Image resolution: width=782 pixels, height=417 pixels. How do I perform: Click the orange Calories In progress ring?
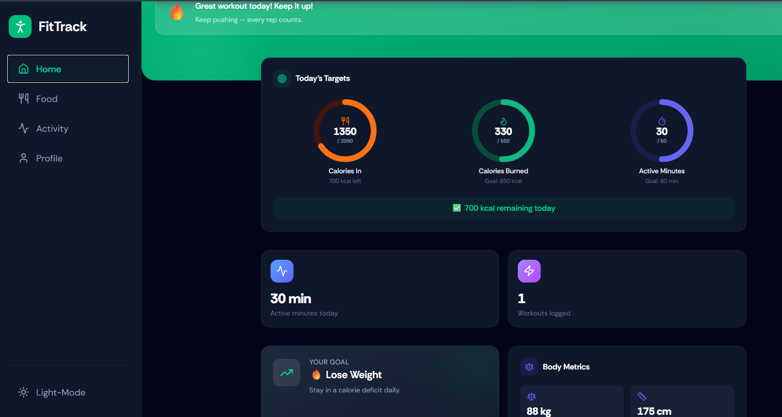pyautogui.click(x=345, y=131)
